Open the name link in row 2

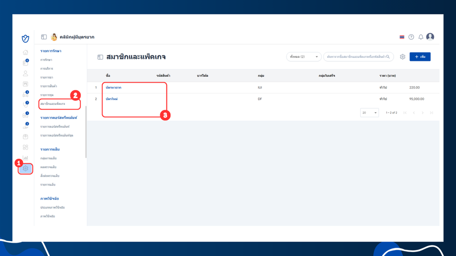pos(112,99)
